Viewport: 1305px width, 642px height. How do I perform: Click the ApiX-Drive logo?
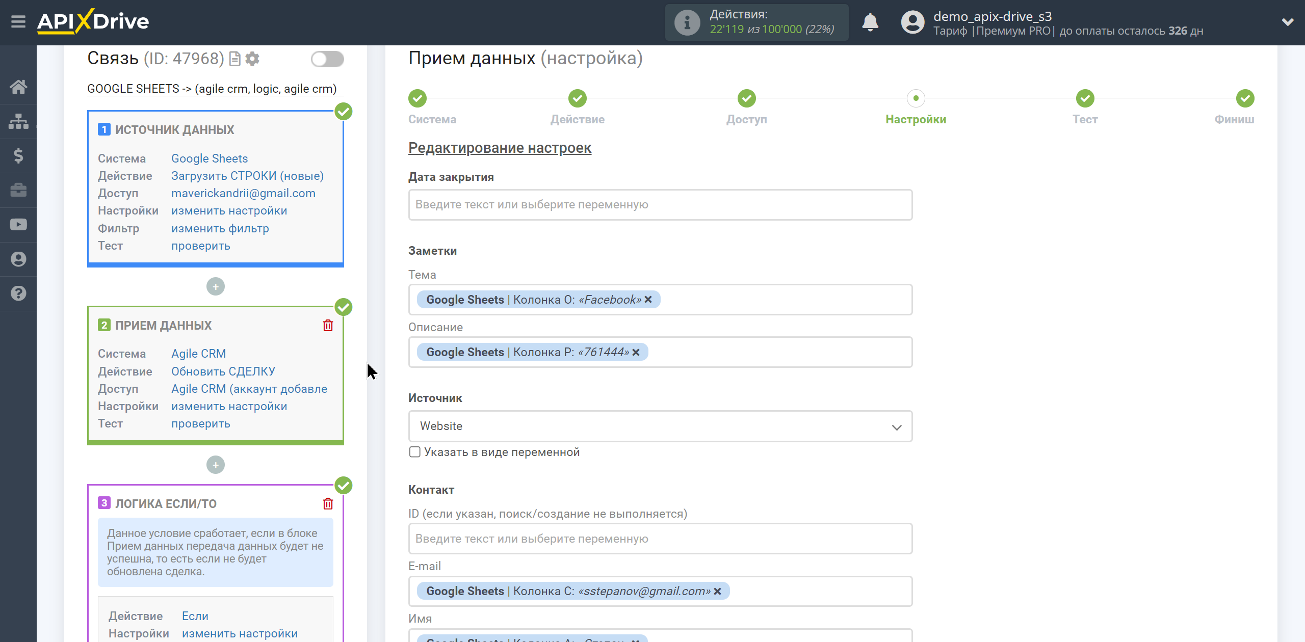(x=93, y=21)
